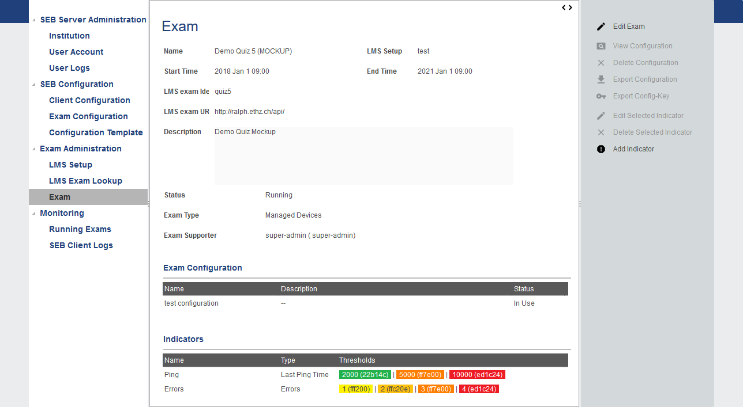Go to Running Exams in sidebar
The width and height of the screenshot is (743, 407).
[x=80, y=229]
